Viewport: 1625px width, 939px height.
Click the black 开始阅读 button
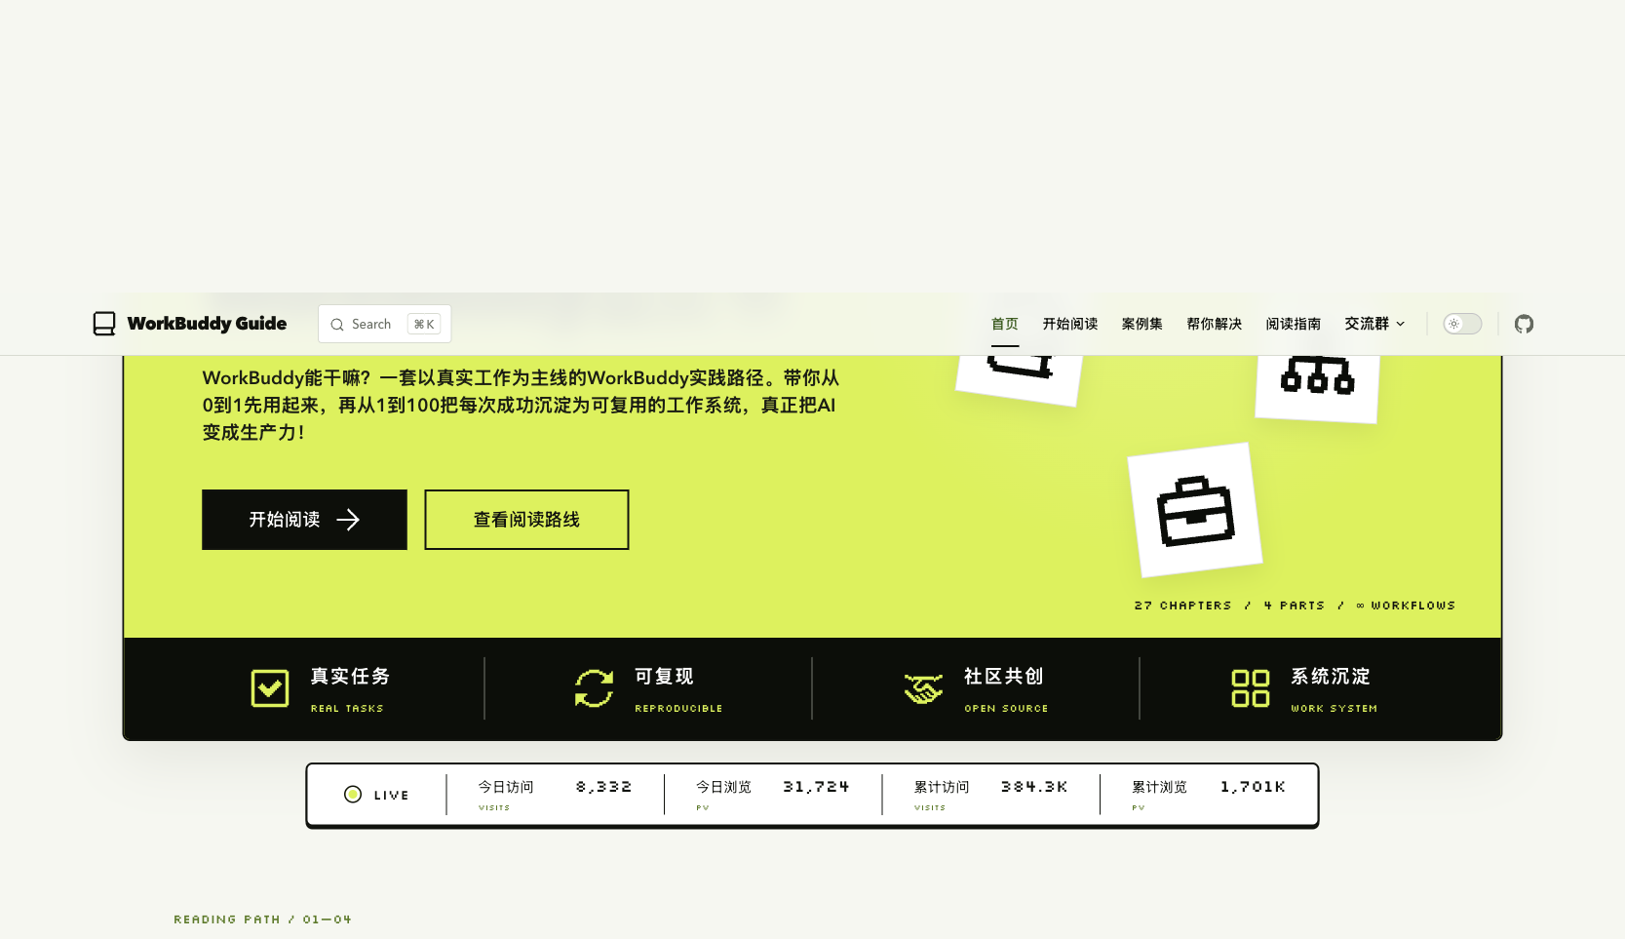[x=304, y=520]
